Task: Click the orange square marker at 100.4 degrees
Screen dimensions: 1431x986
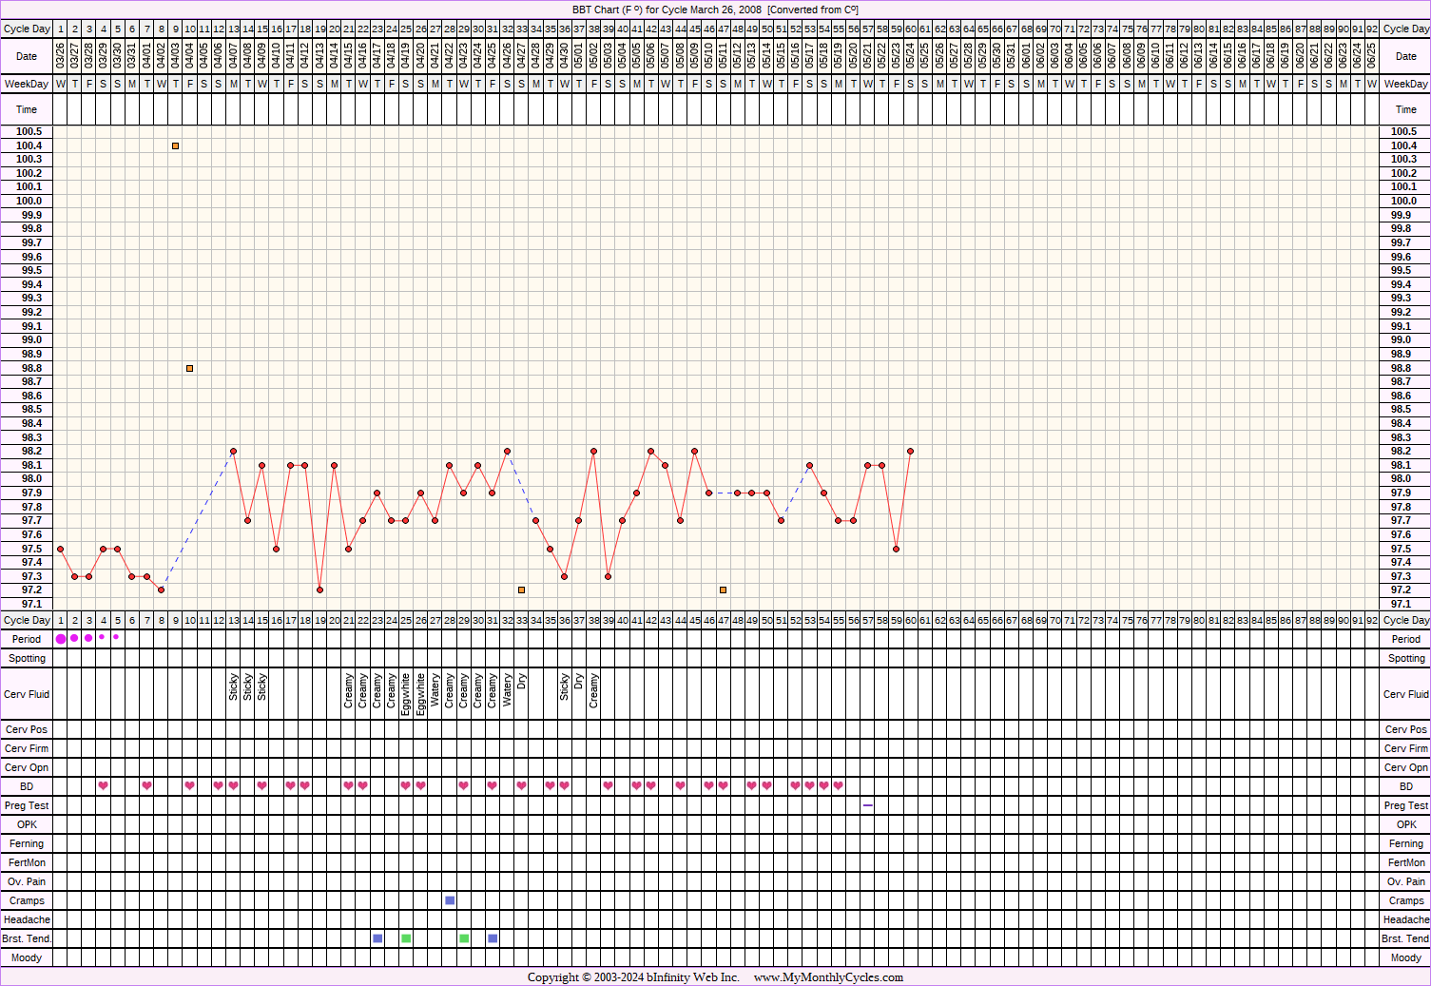Action: [x=176, y=145]
